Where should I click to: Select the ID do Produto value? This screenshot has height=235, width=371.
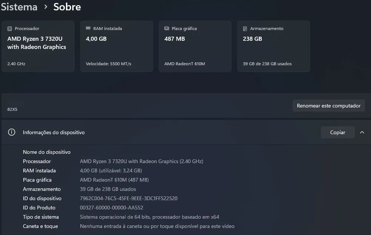click(x=111, y=208)
